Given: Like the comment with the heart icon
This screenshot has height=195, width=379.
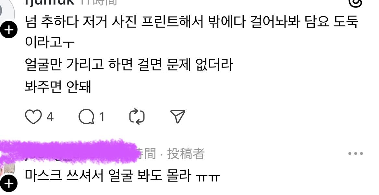Looking at the screenshot, I should 33,117.
